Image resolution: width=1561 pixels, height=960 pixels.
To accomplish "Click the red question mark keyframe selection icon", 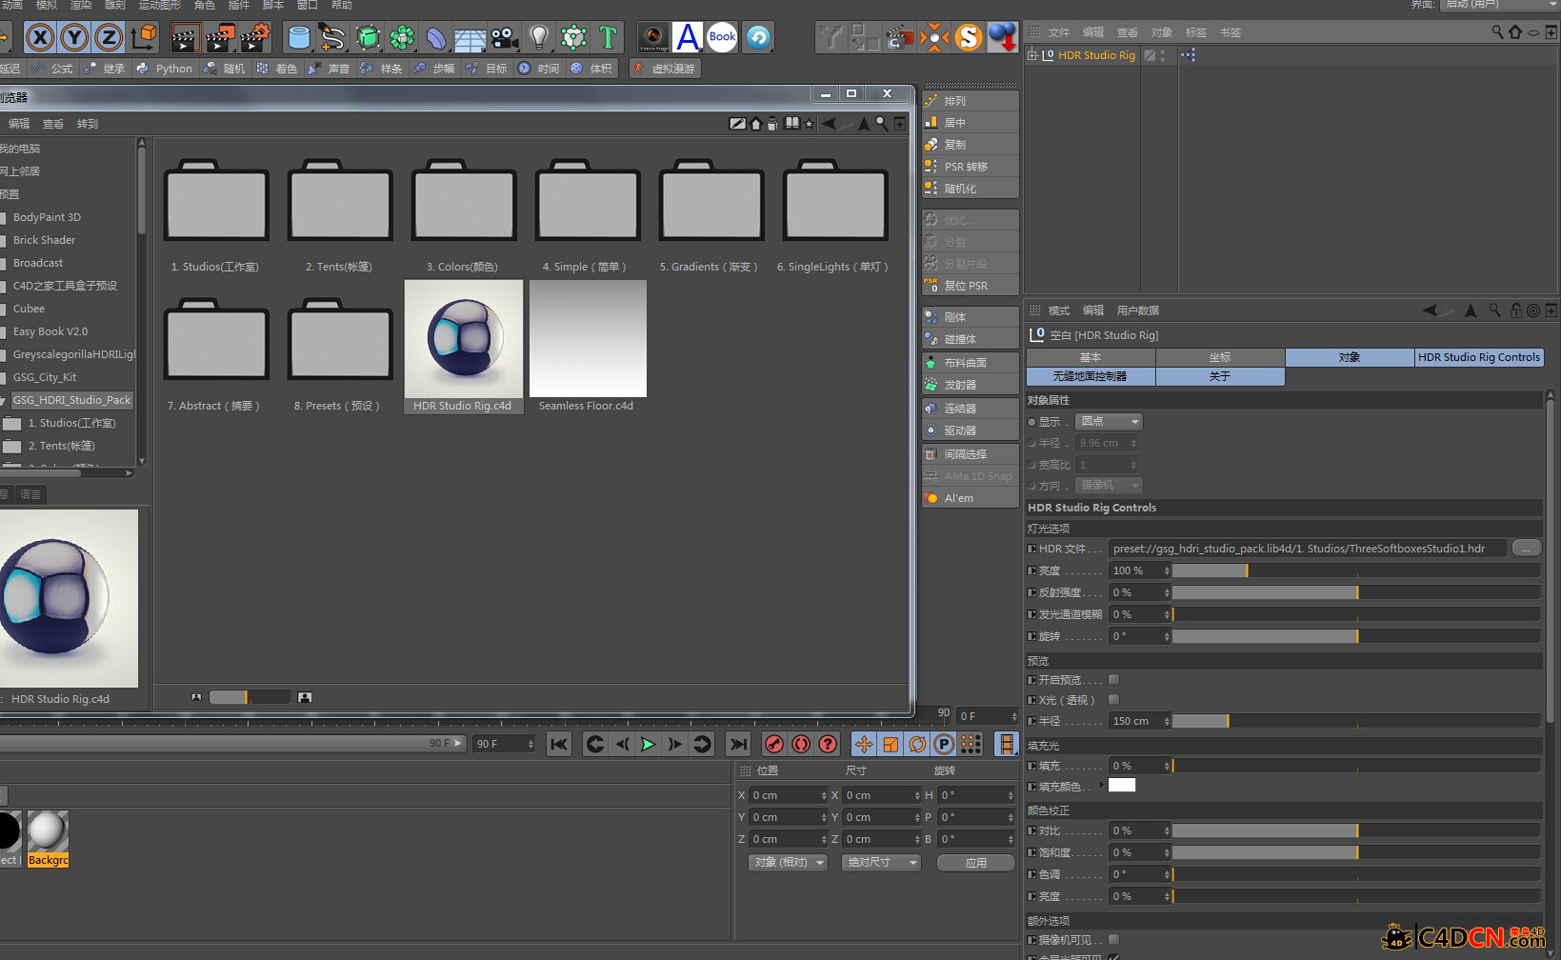I will pos(828,744).
